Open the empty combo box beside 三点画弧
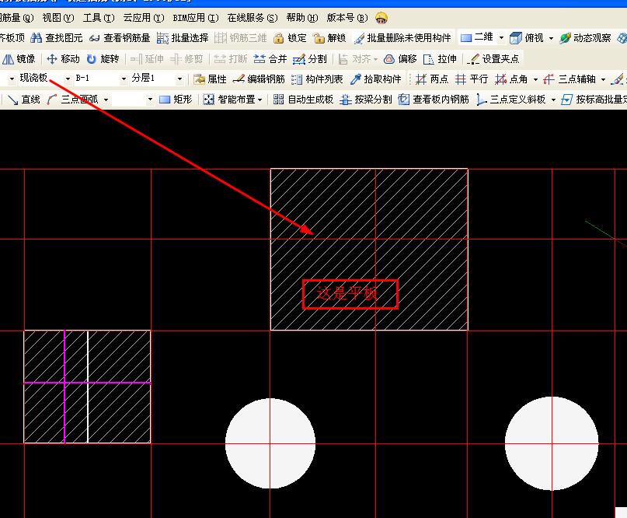Viewport: 627px width, 518px height. coord(133,100)
